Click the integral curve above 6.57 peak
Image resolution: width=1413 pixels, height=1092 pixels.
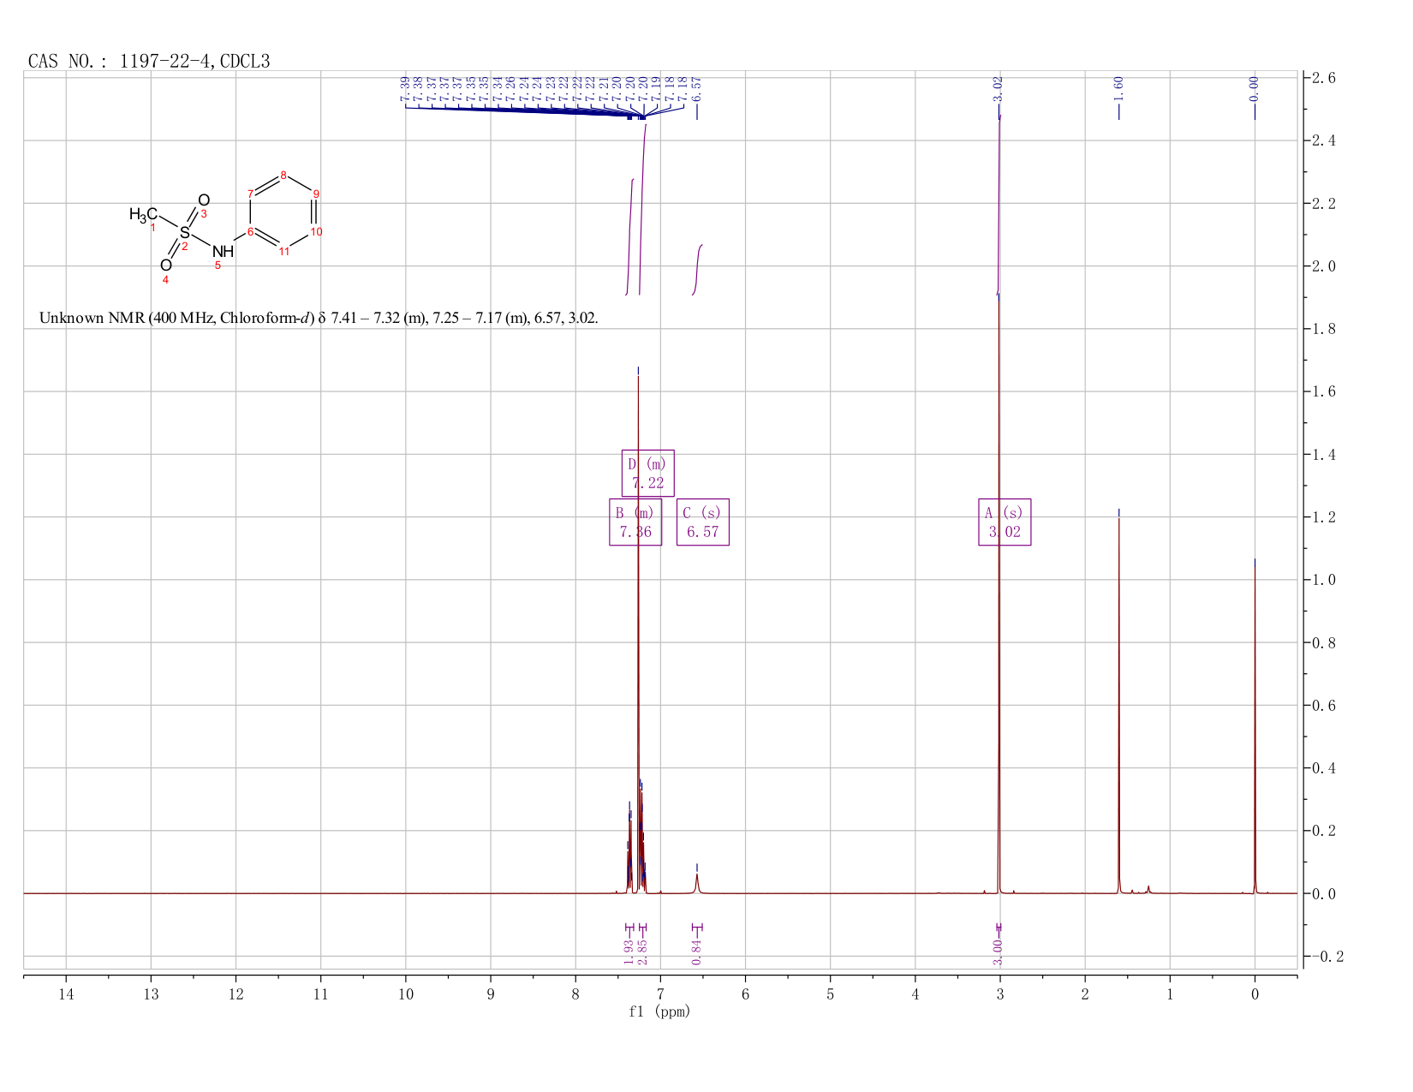click(x=698, y=270)
